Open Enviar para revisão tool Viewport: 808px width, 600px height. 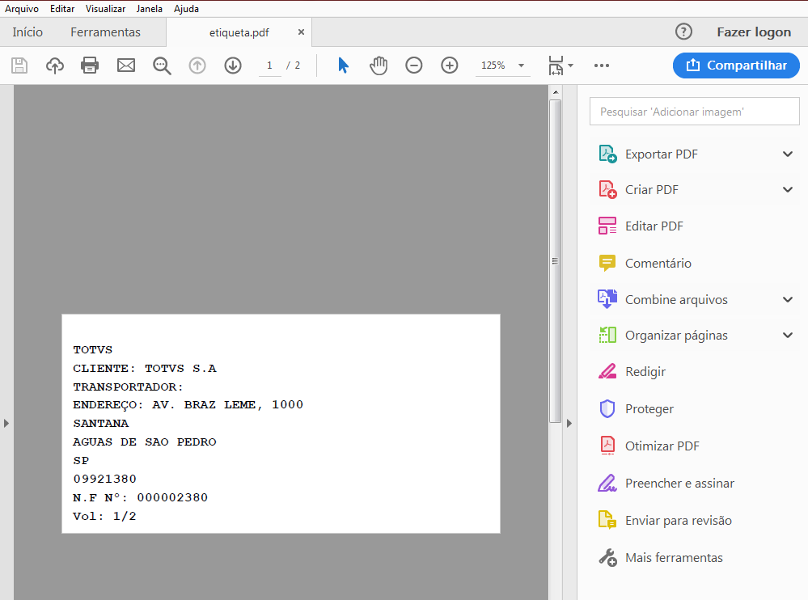click(678, 520)
